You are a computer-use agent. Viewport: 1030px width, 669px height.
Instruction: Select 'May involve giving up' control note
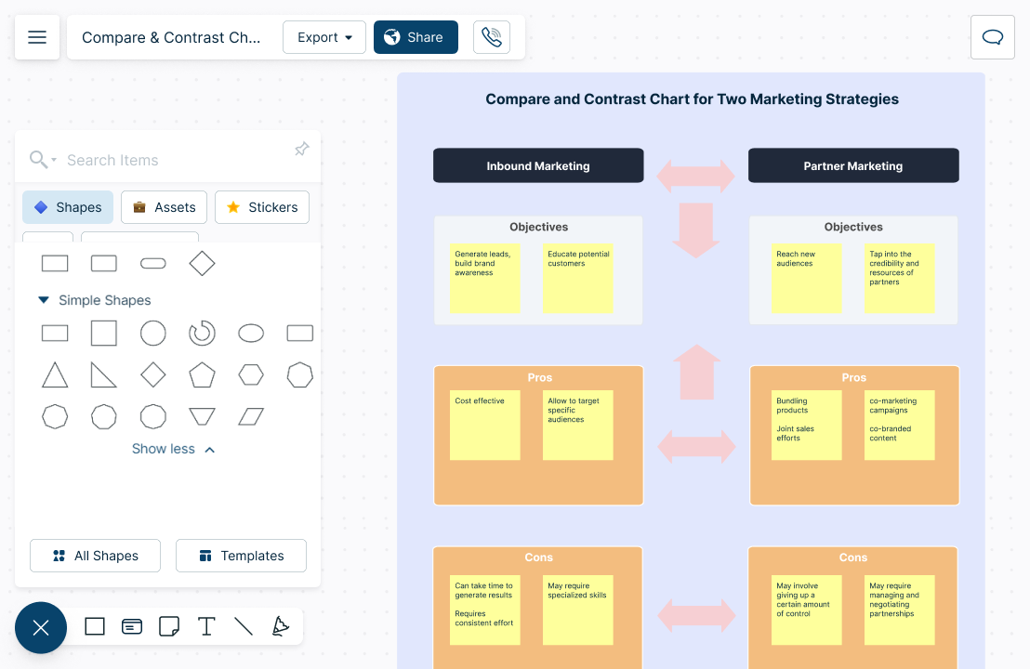tap(806, 610)
